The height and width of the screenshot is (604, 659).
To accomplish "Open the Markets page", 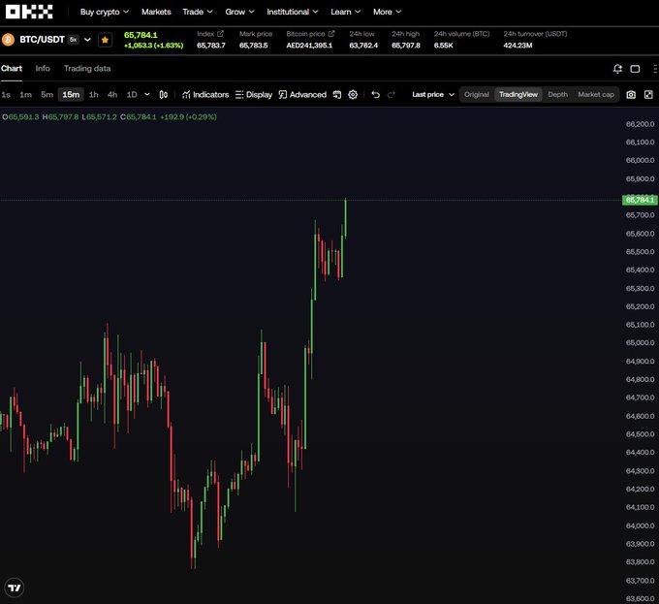I will tap(156, 12).
